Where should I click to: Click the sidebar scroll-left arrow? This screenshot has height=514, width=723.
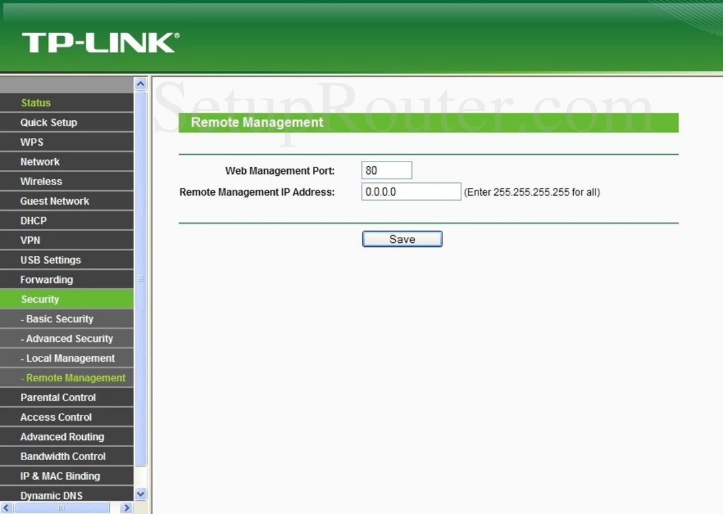click(6, 508)
